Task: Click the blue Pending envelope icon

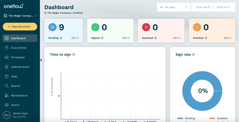Action: (x=53, y=27)
